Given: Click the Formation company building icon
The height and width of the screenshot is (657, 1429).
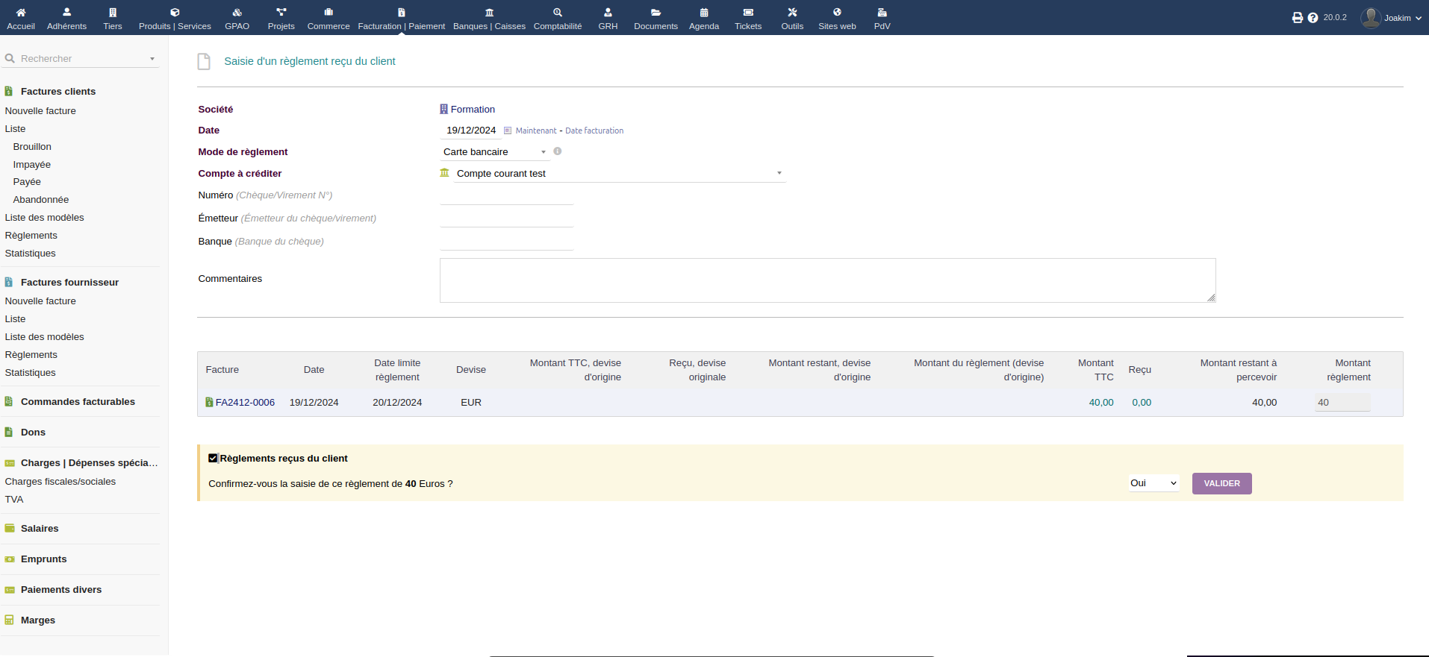Looking at the screenshot, I should (443, 109).
